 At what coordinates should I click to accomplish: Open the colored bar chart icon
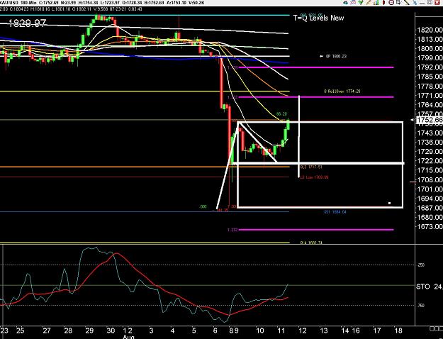coord(376,2)
